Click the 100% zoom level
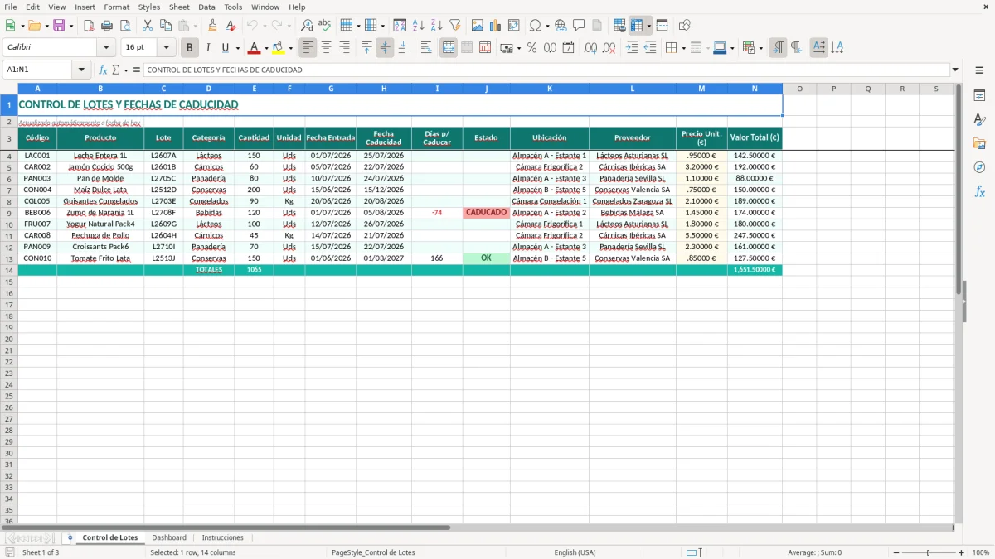Screen dimensions: 995x559 981,552
